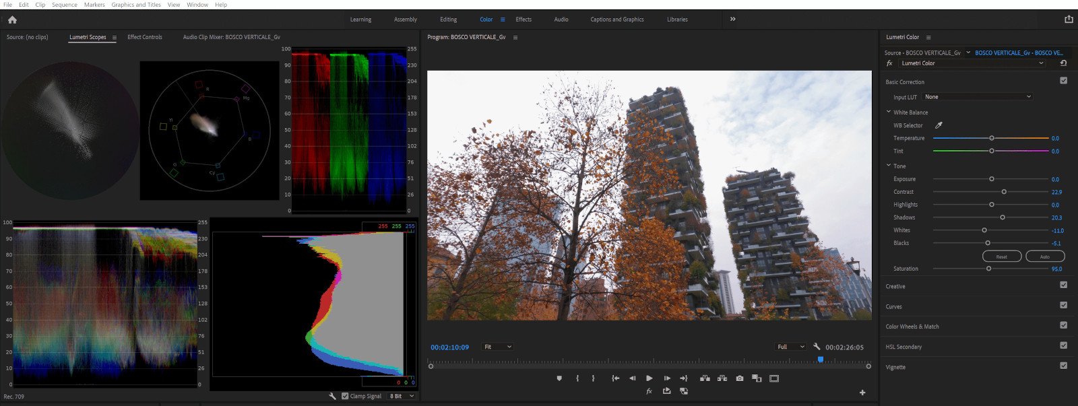Switch to the Effects workspace
This screenshot has width=1078, height=406.
524,20
